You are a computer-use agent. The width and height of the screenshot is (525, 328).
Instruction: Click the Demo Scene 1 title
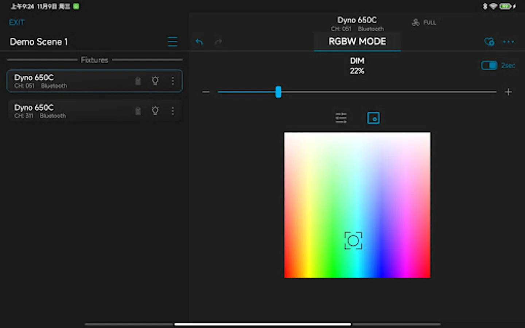click(39, 42)
